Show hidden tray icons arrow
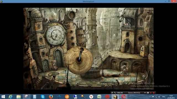Viewport: 177px width, 99px height. coord(150,97)
